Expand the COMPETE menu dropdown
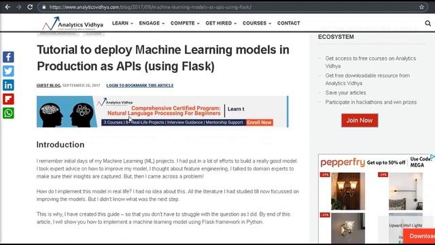 185,23
